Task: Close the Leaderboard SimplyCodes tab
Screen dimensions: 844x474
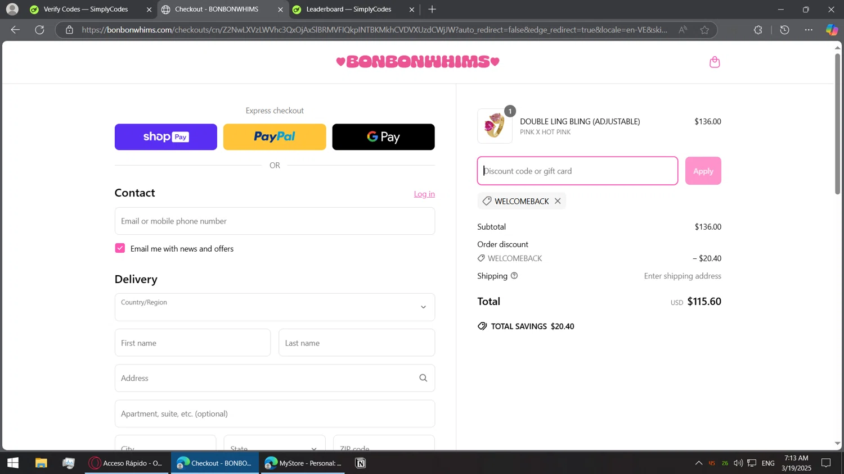Action: point(412,10)
